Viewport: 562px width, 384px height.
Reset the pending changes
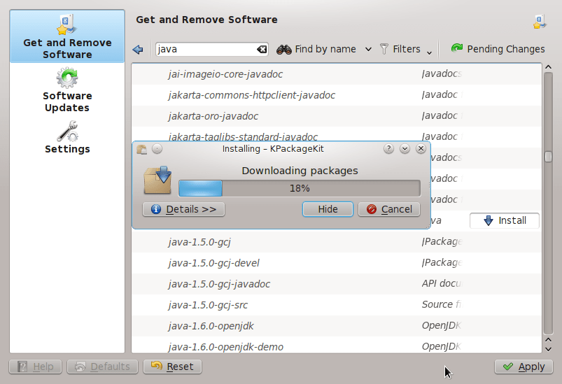tap(172, 367)
